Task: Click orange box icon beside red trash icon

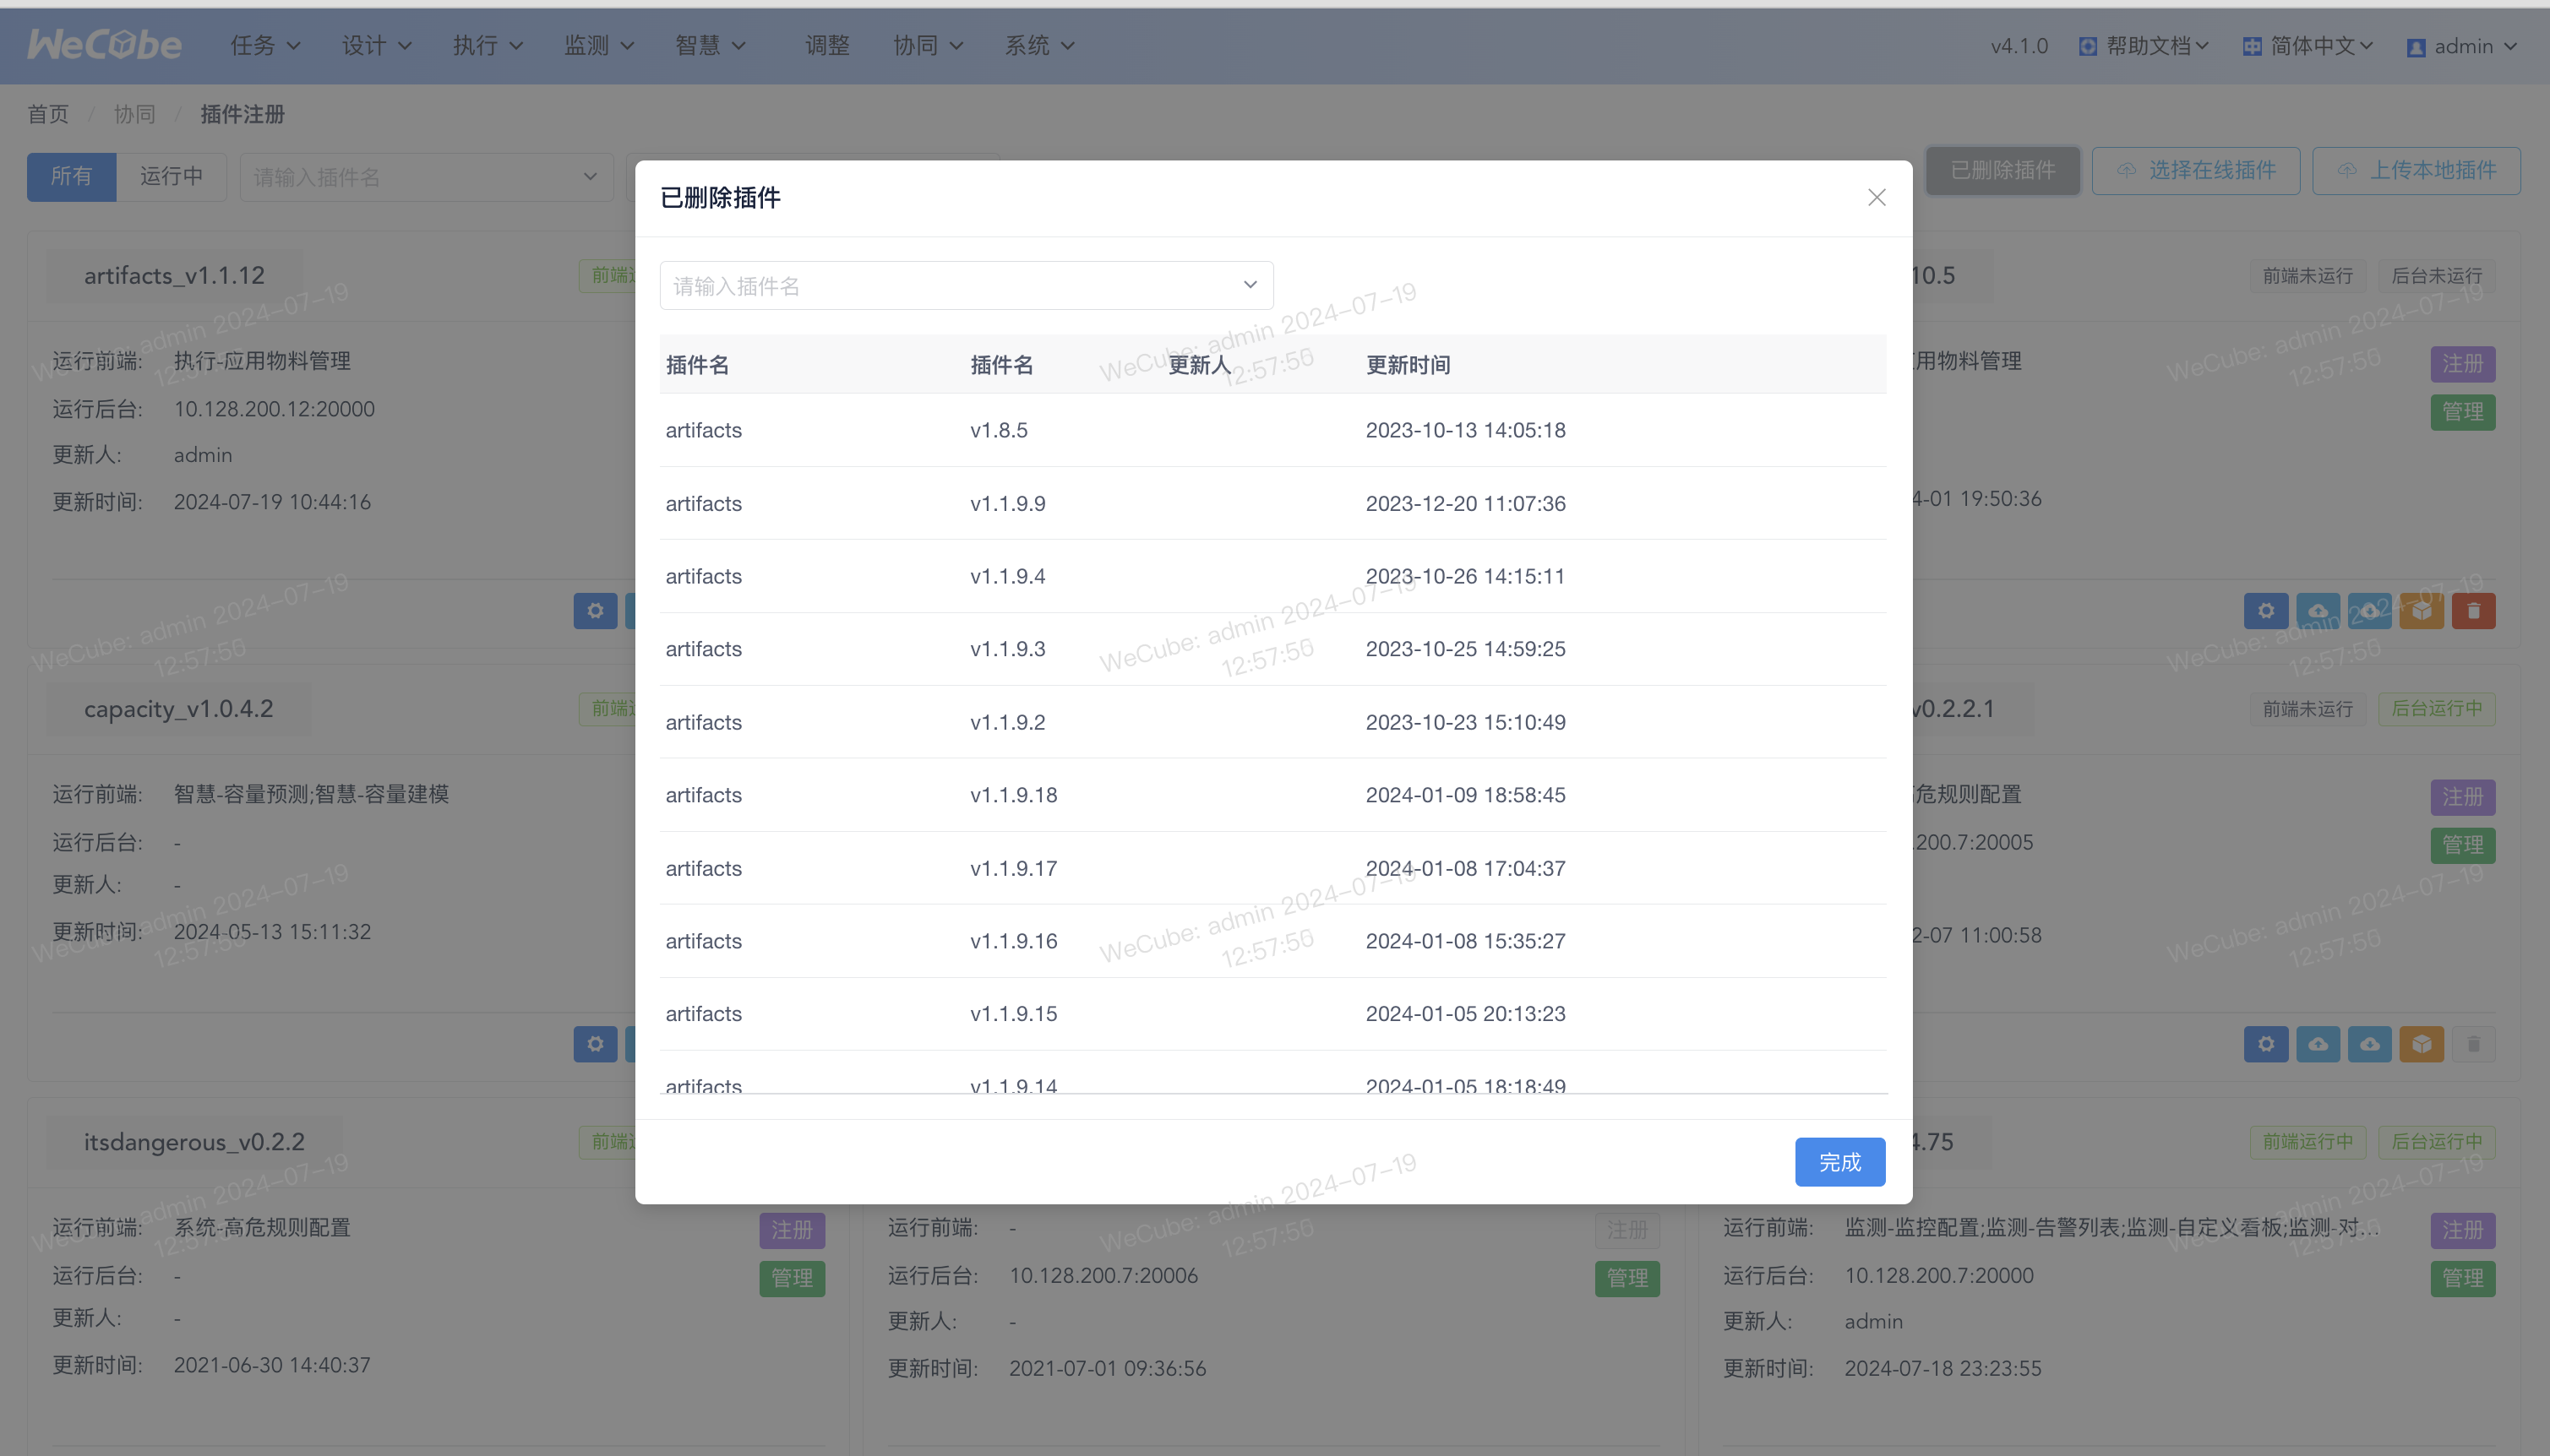Action: [2422, 611]
